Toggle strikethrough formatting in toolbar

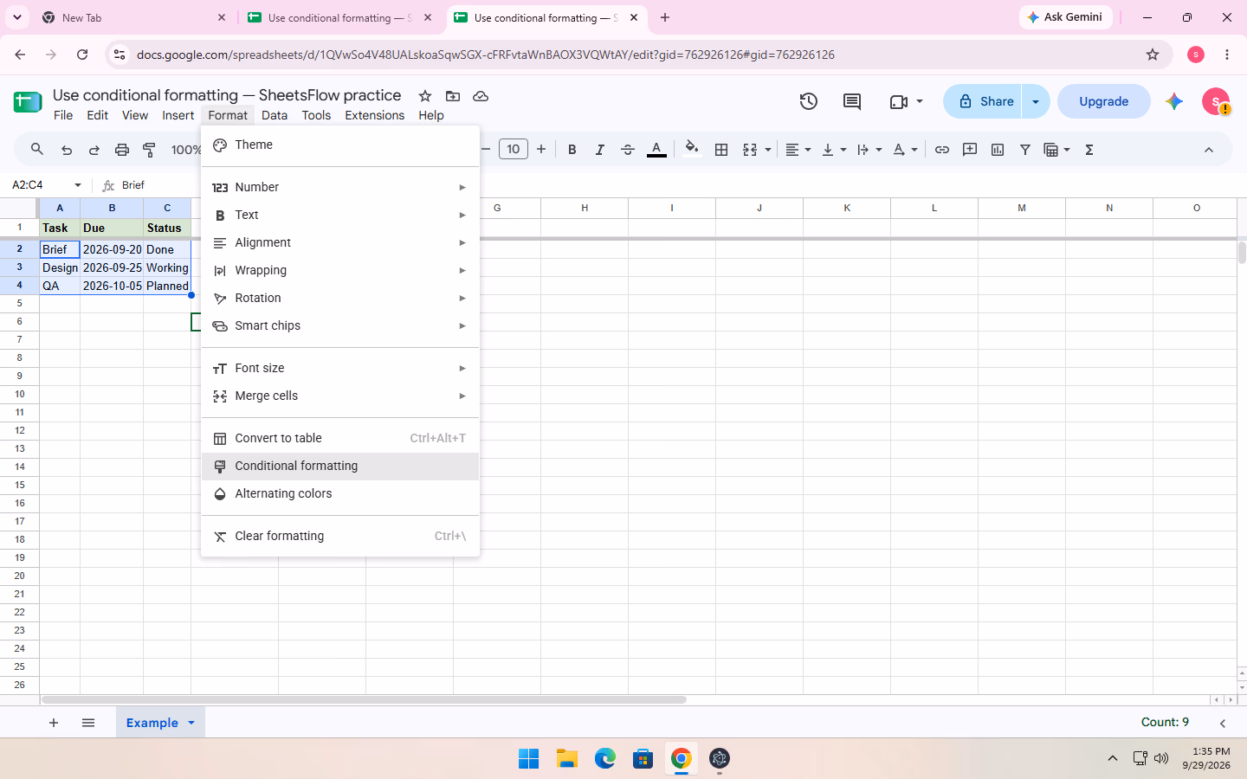(628, 150)
